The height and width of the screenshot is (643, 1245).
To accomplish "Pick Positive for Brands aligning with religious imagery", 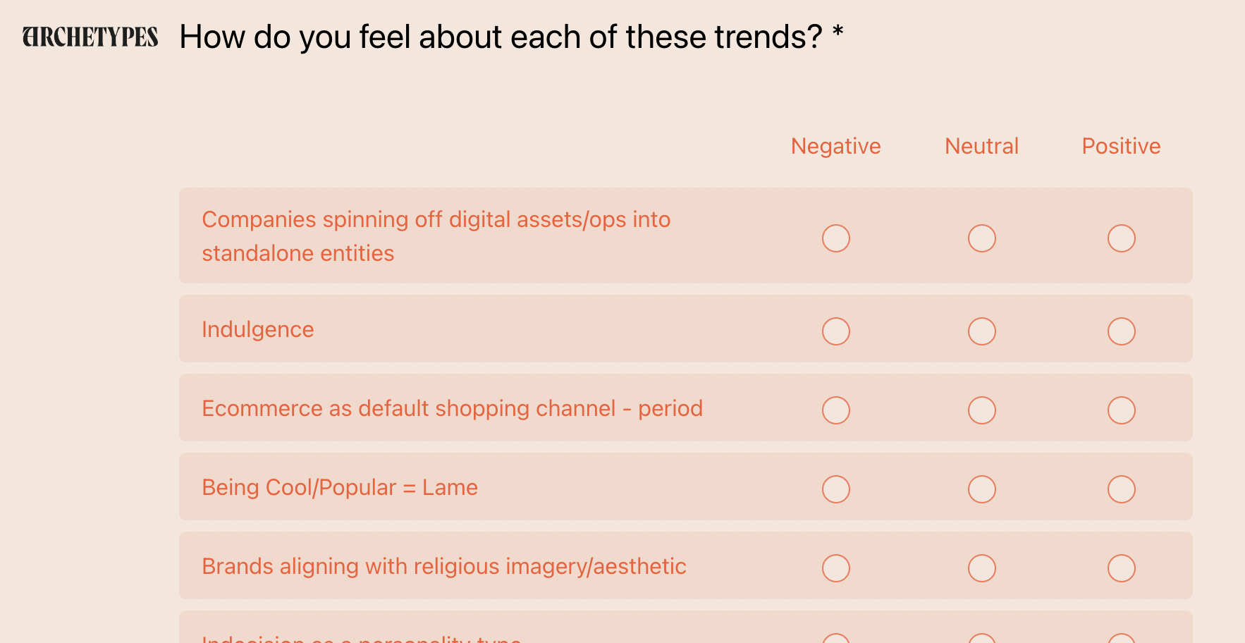I will point(1122,568).
